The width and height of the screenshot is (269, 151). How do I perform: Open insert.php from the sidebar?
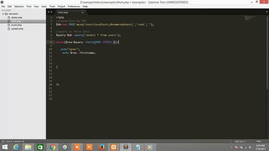coord(16,25)
